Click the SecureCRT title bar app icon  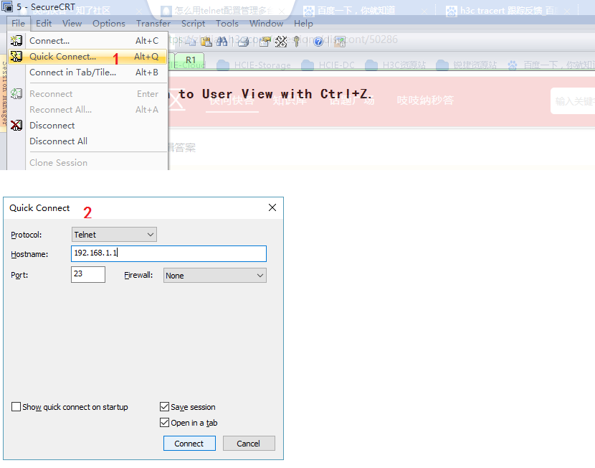click(7, 6)
